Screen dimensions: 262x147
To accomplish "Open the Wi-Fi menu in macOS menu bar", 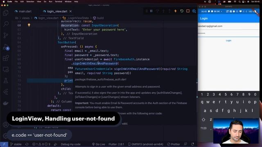I will coord(235,2).
